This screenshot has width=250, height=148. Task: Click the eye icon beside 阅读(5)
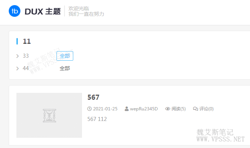168,109
